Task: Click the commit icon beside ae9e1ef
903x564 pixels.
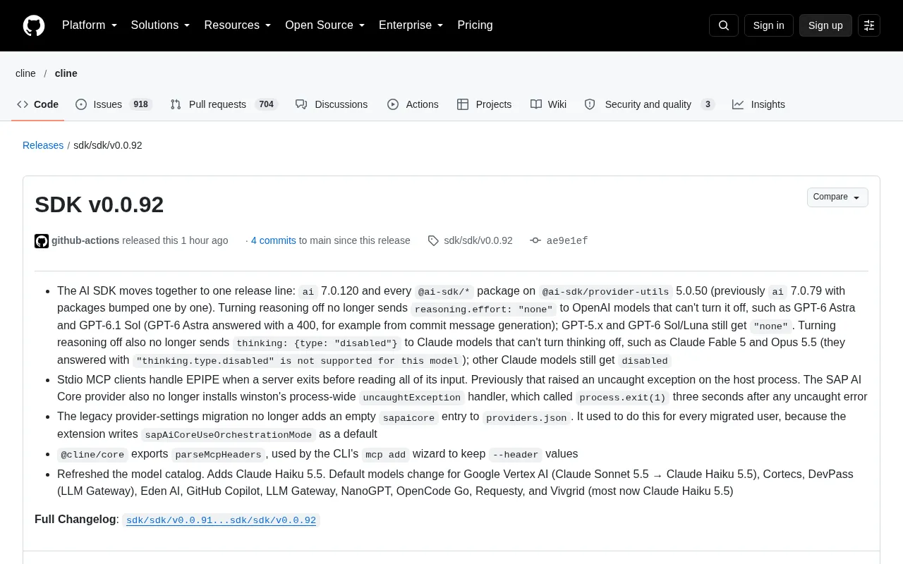Action: (x=535, y=240)
